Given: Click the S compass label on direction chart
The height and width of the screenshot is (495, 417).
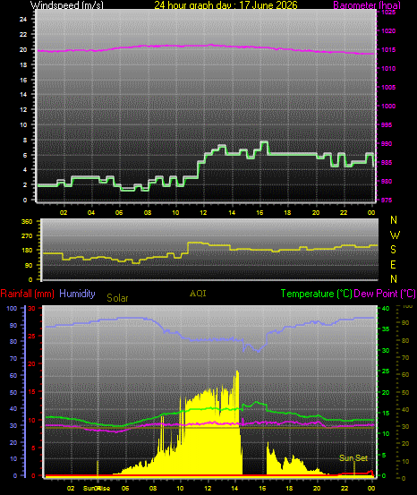Looking at the screenshot, I should pos(394,250).
